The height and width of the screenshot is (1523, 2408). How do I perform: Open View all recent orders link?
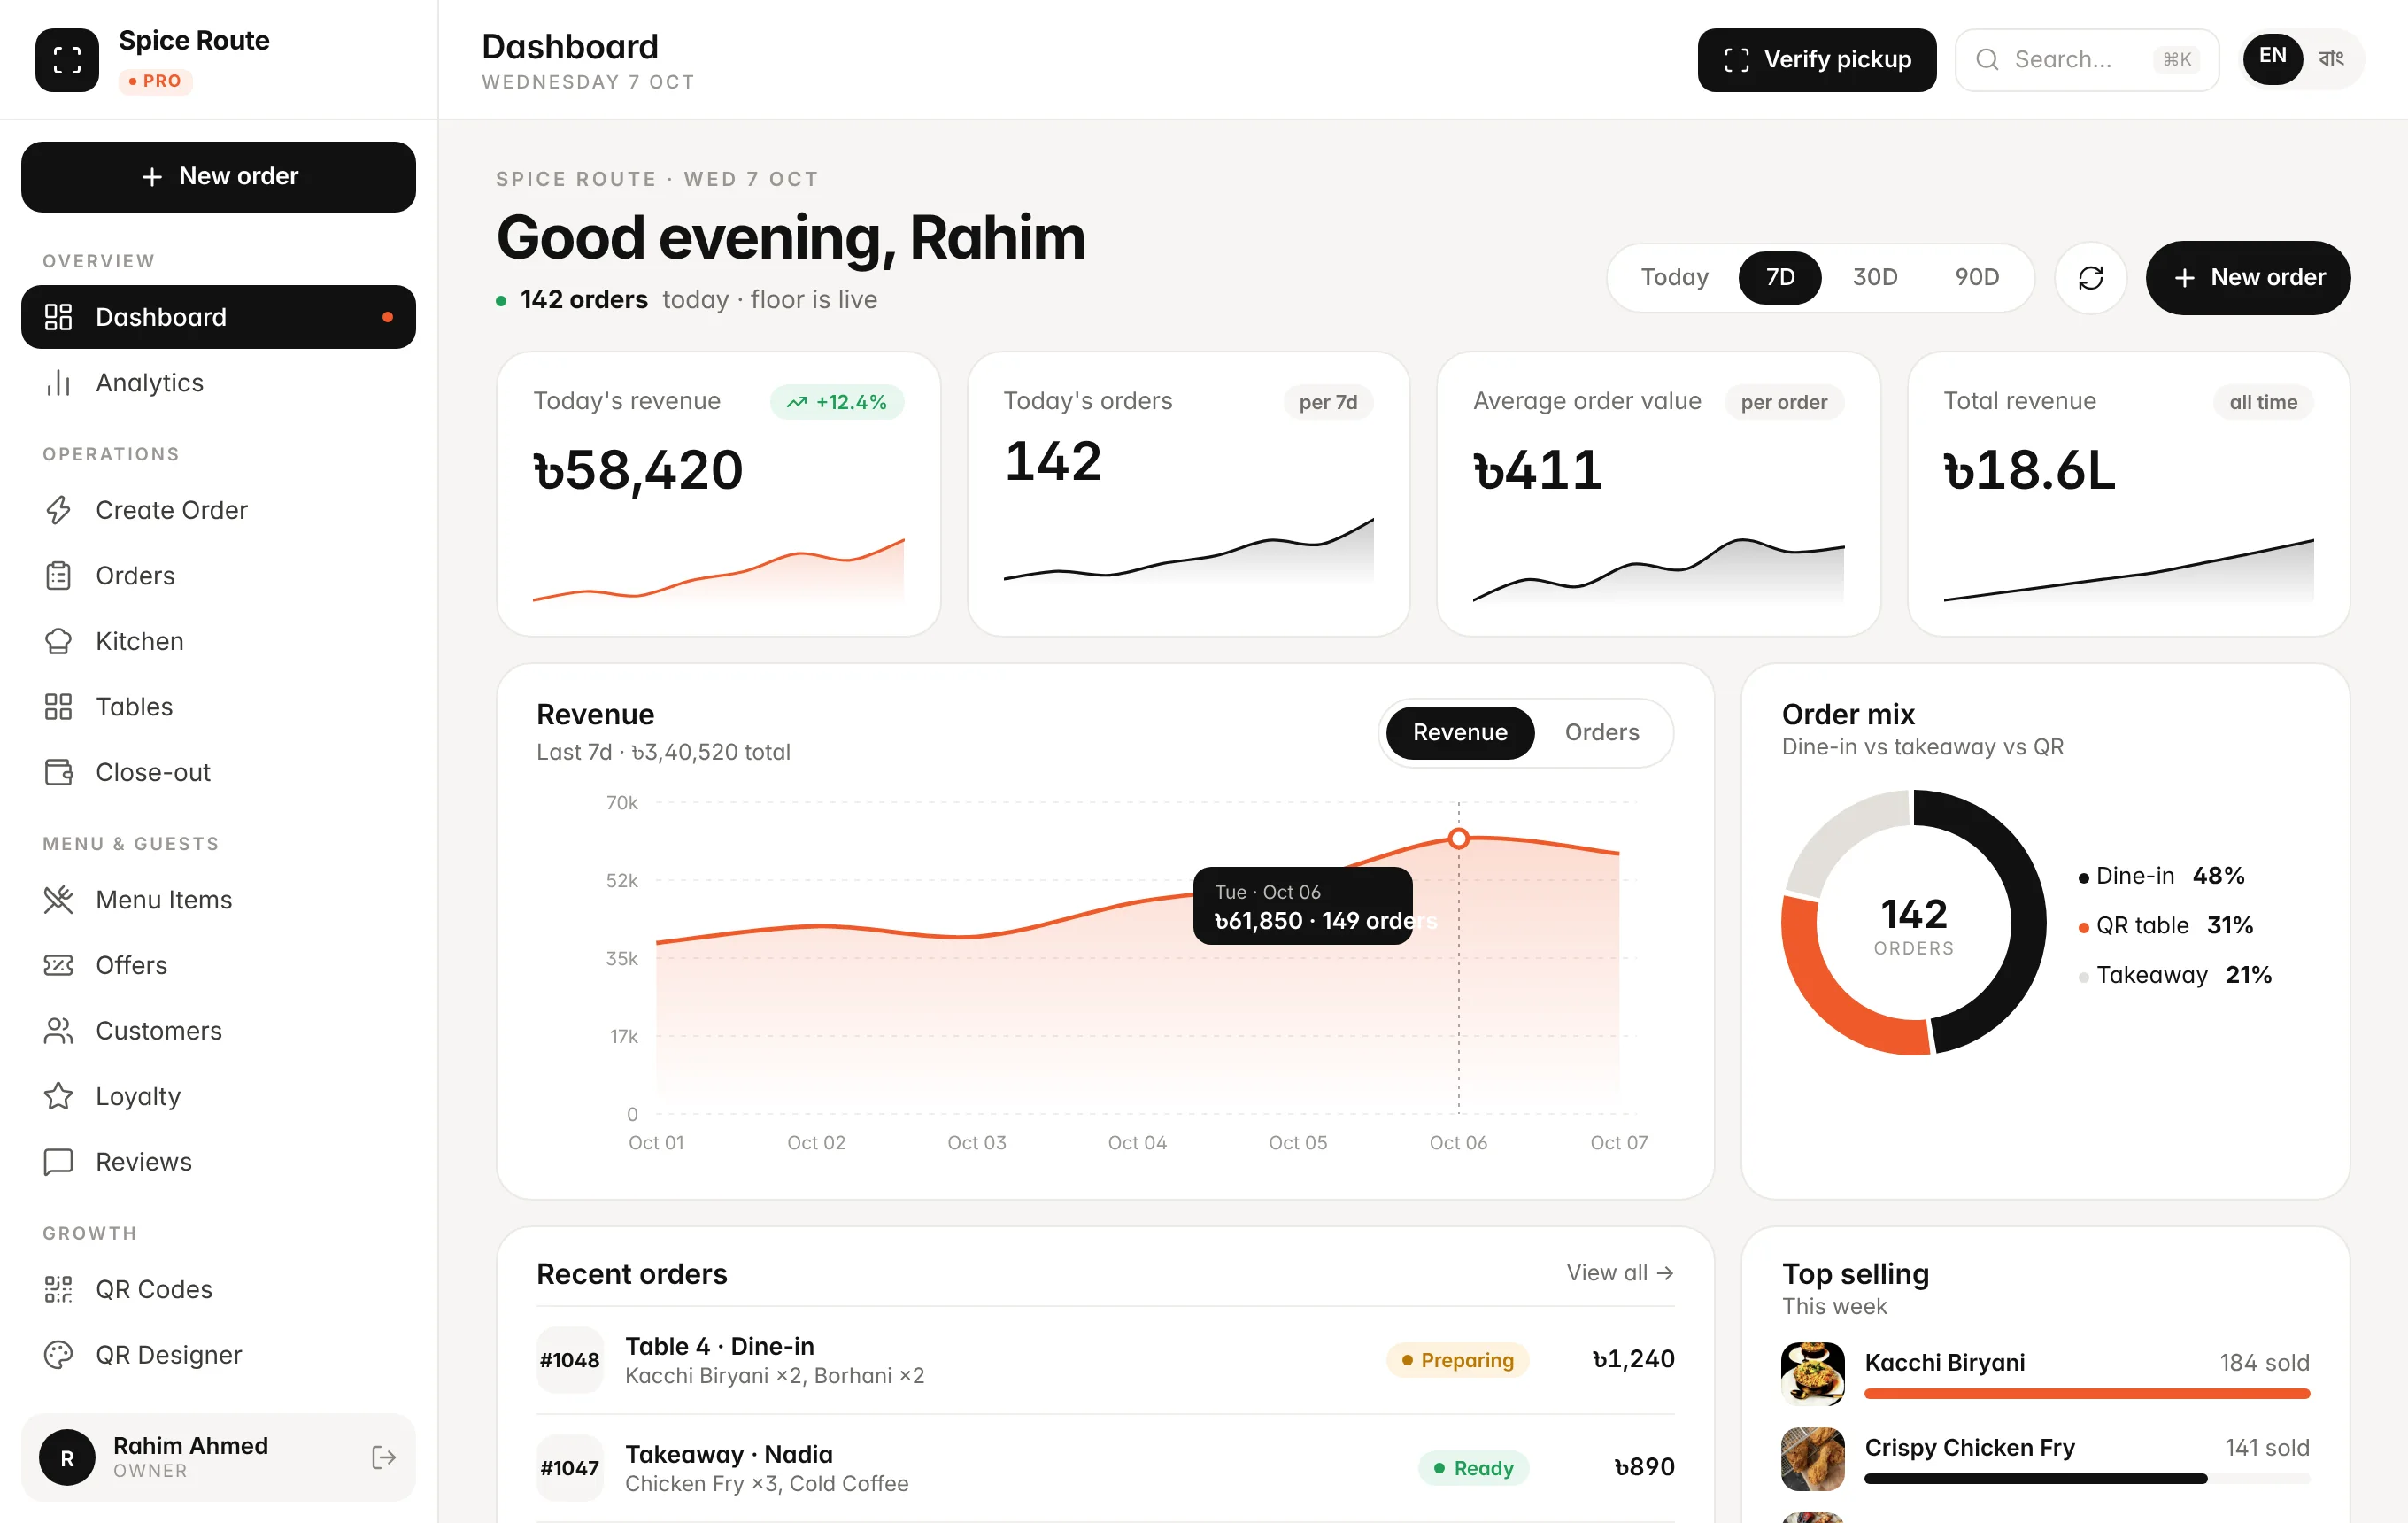[x=1619, y=1273]
